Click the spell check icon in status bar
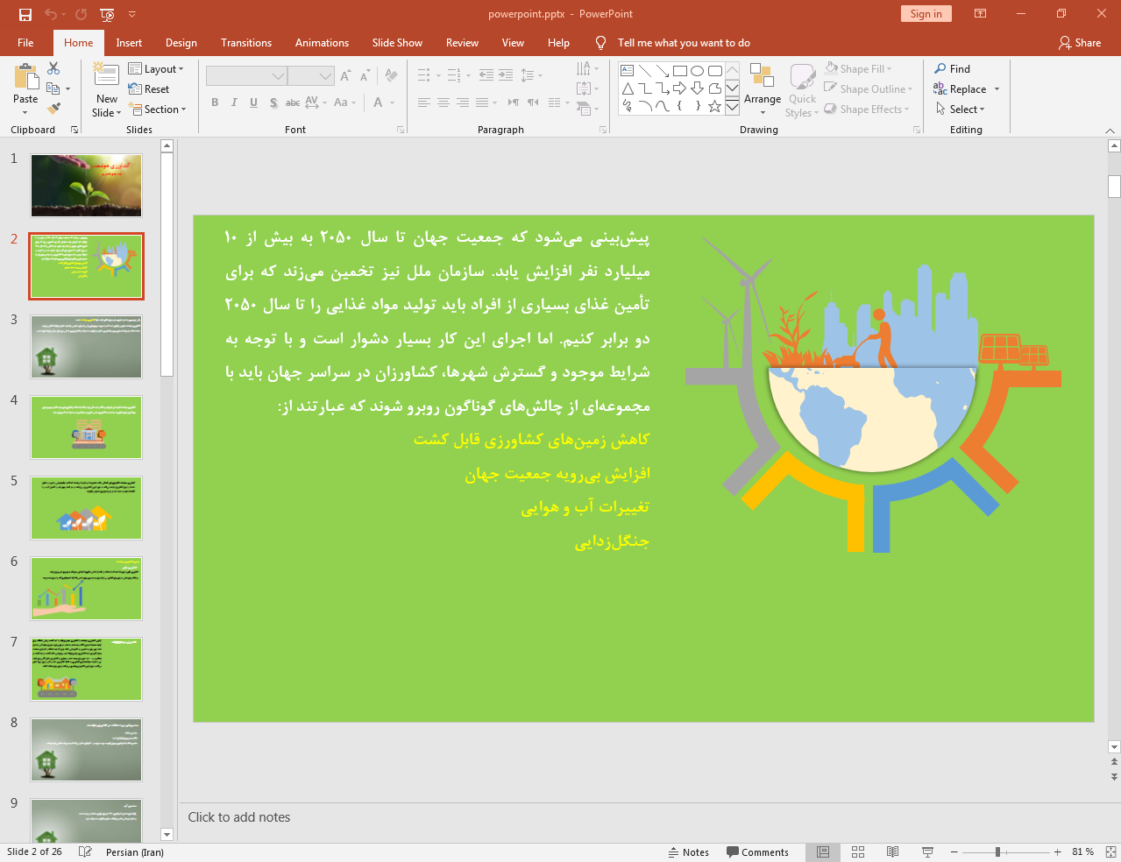Viewport: 1121px width, 862px height. pos(85,851)
